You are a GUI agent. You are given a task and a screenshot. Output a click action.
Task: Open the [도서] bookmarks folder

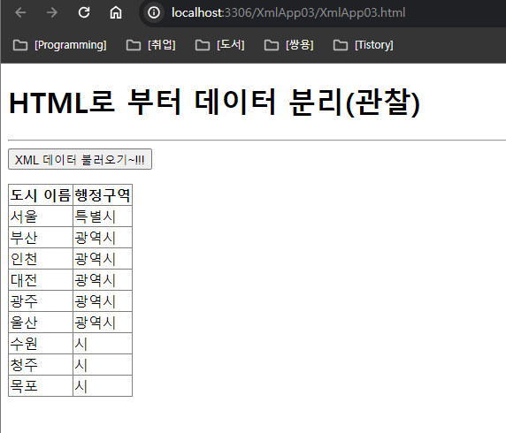coord(219,45)
